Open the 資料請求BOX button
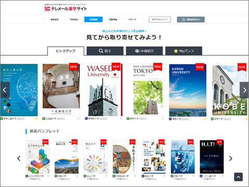This screenshot has width=249, height=187. tap(191, 20)
